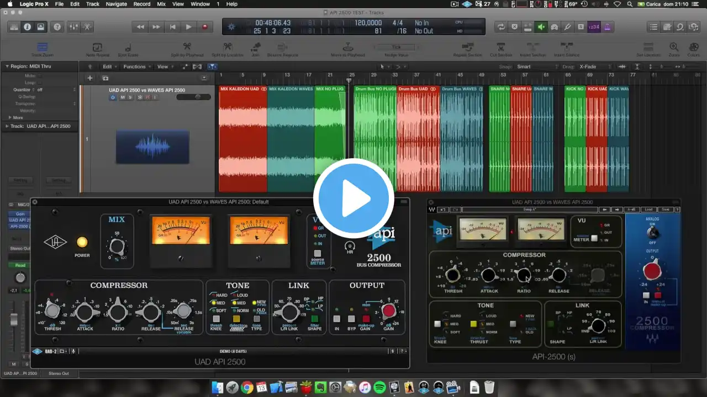Open the Record menu
Image resolution: width=707 pixels, height=397 pixels.
tap(142, 4)
